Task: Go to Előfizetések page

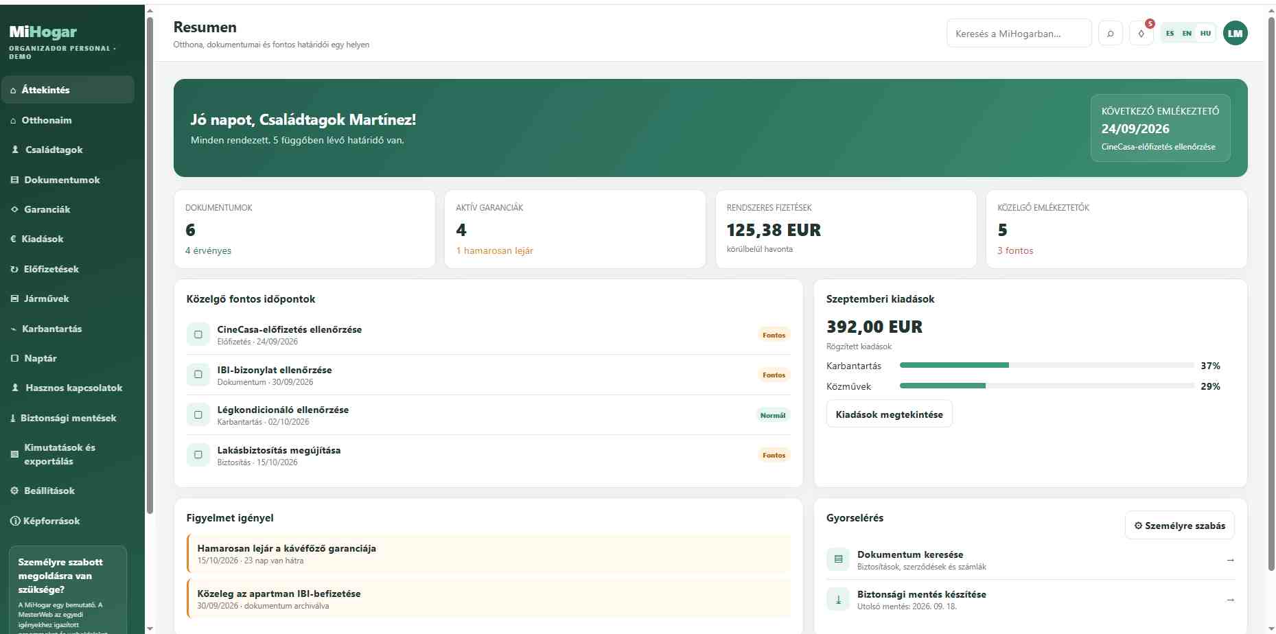Action: point(68,269)
